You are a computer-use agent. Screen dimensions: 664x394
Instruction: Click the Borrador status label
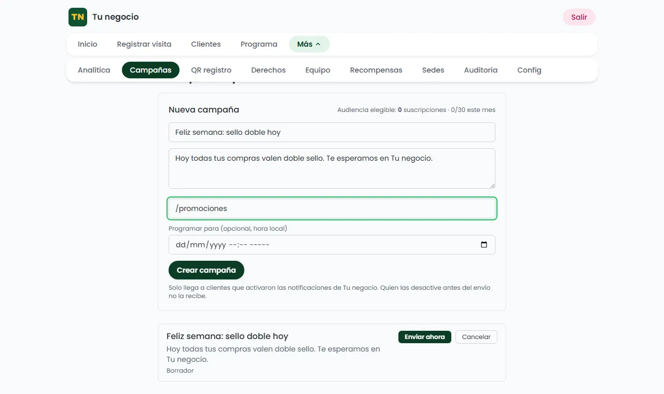pyautogui.click(x=180, y=371)
